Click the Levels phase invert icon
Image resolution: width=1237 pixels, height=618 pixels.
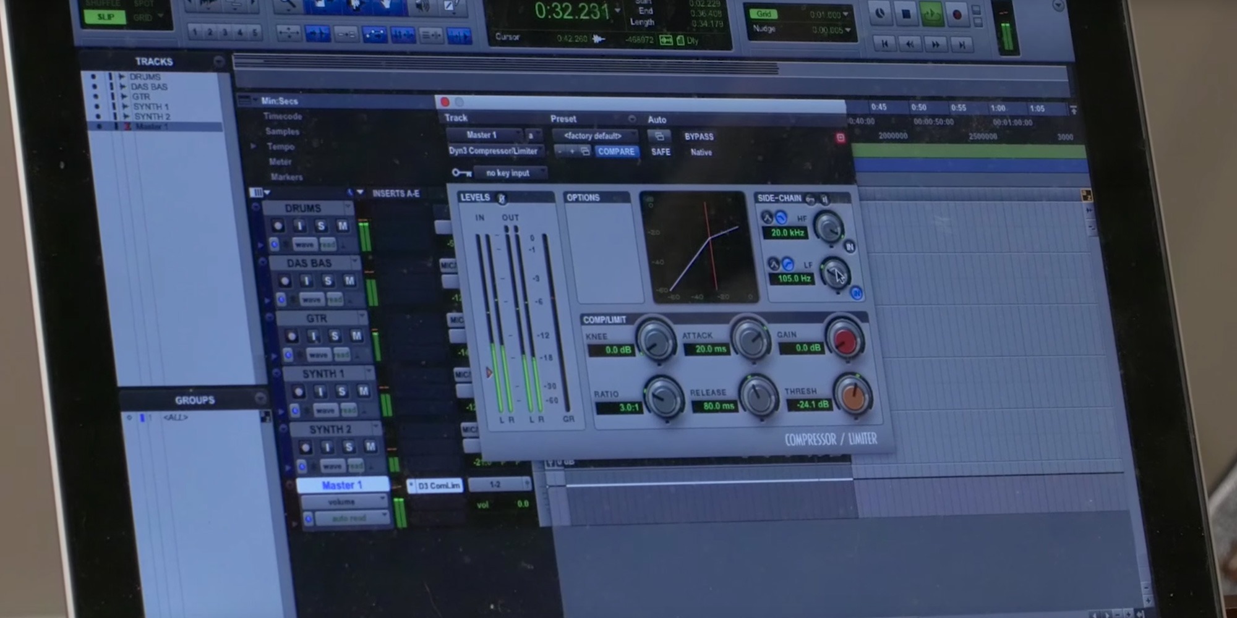tap(502, 198)
